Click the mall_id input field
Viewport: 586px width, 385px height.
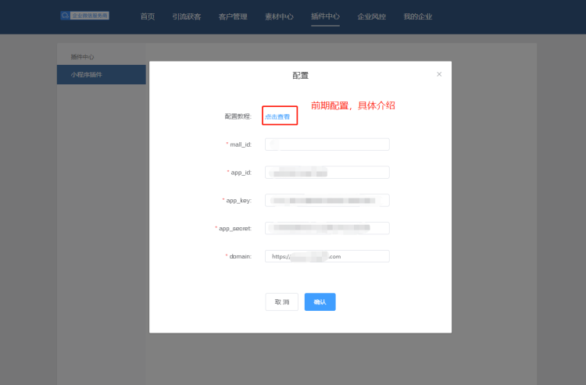click(x=327, y=144)
